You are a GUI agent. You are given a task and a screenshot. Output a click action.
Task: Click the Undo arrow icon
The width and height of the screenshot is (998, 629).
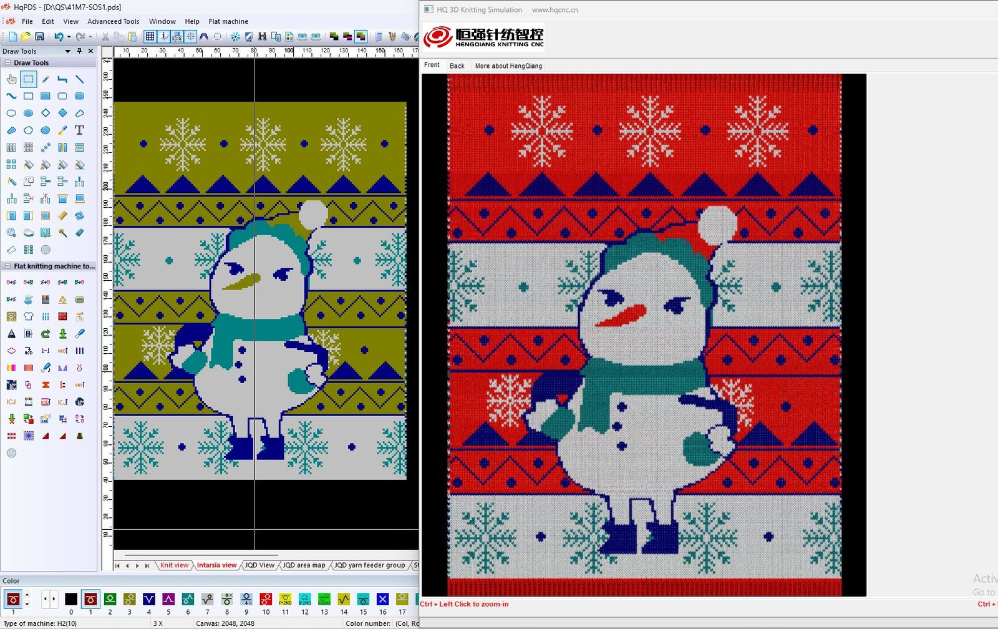pos(58,37)
